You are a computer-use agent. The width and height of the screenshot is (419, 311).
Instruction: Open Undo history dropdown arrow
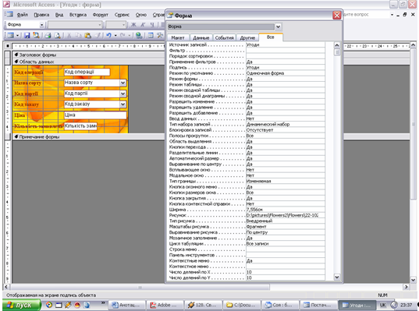tap(115, 35)
